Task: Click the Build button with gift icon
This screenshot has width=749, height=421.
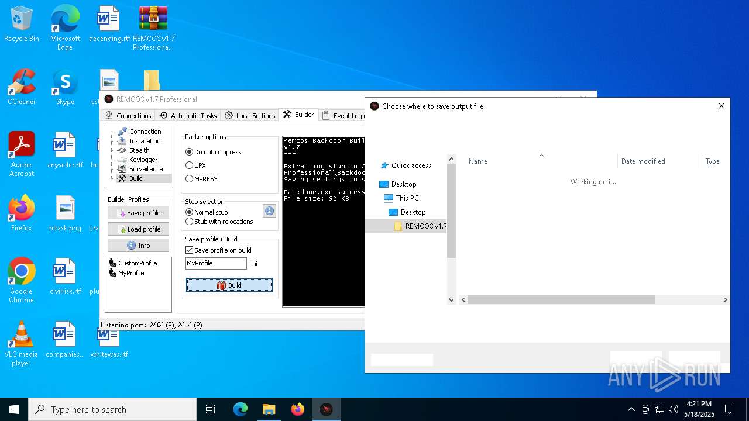Action: (x=229, y=285)
